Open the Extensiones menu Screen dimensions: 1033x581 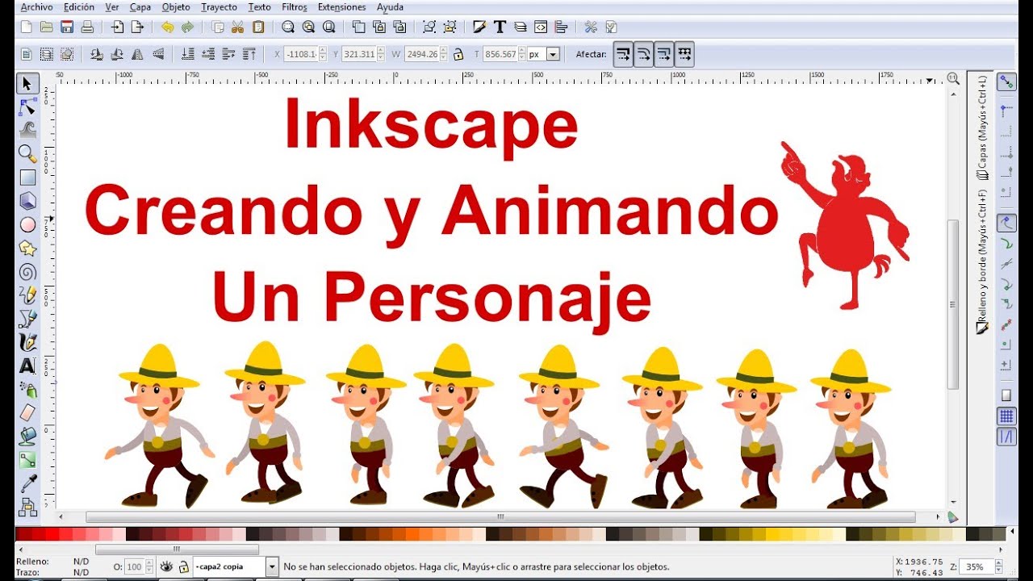pos(341,7)
